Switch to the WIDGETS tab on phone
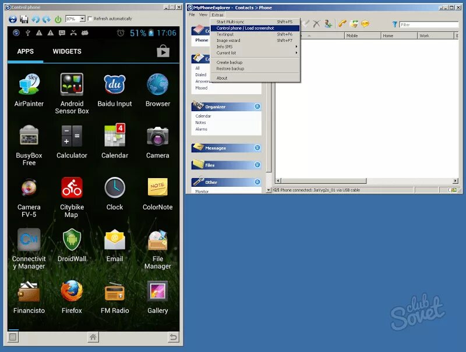 point(67,51)
